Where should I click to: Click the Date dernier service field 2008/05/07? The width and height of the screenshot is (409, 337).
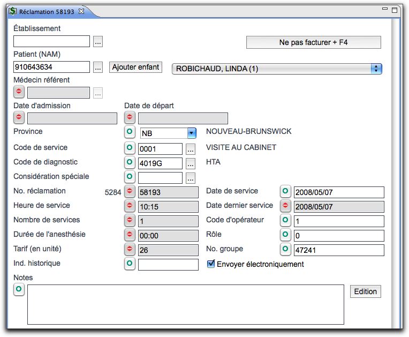click(x=339, y=207)
